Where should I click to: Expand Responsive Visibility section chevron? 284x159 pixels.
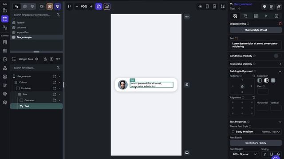280,64
